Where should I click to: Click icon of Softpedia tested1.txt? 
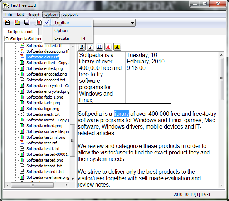(x=22, y=172)
